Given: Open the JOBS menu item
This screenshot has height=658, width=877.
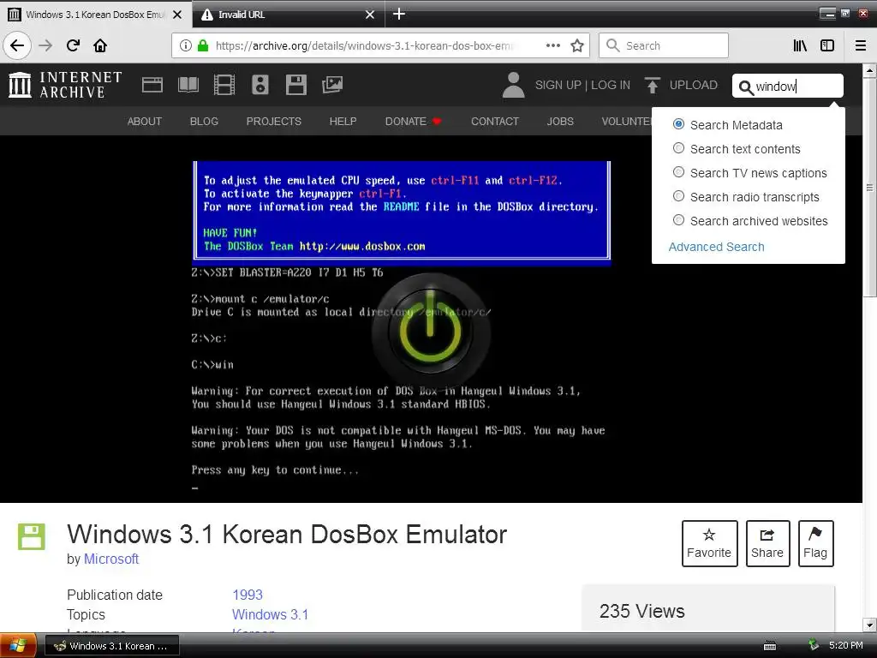Looking at the screenshot, I should pos(560,121).
